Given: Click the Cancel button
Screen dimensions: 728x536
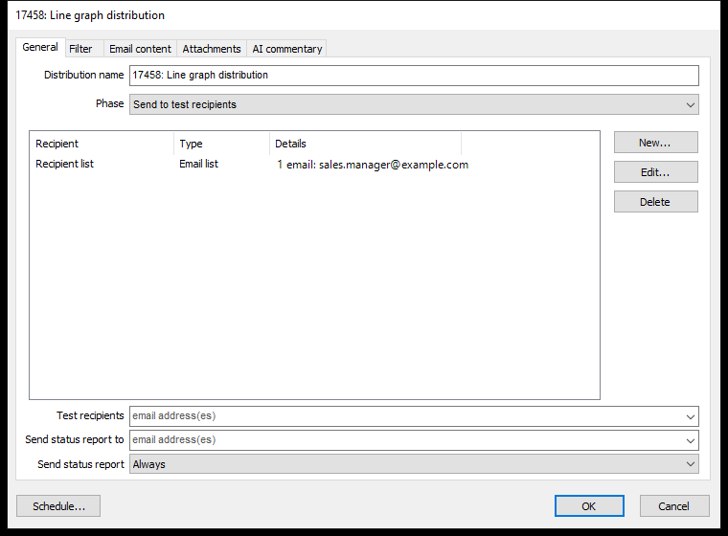Looking at the screenshot, I should [x=674, y=505].
